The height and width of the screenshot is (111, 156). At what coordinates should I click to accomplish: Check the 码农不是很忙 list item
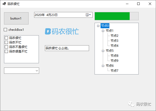tap(6, 47)
